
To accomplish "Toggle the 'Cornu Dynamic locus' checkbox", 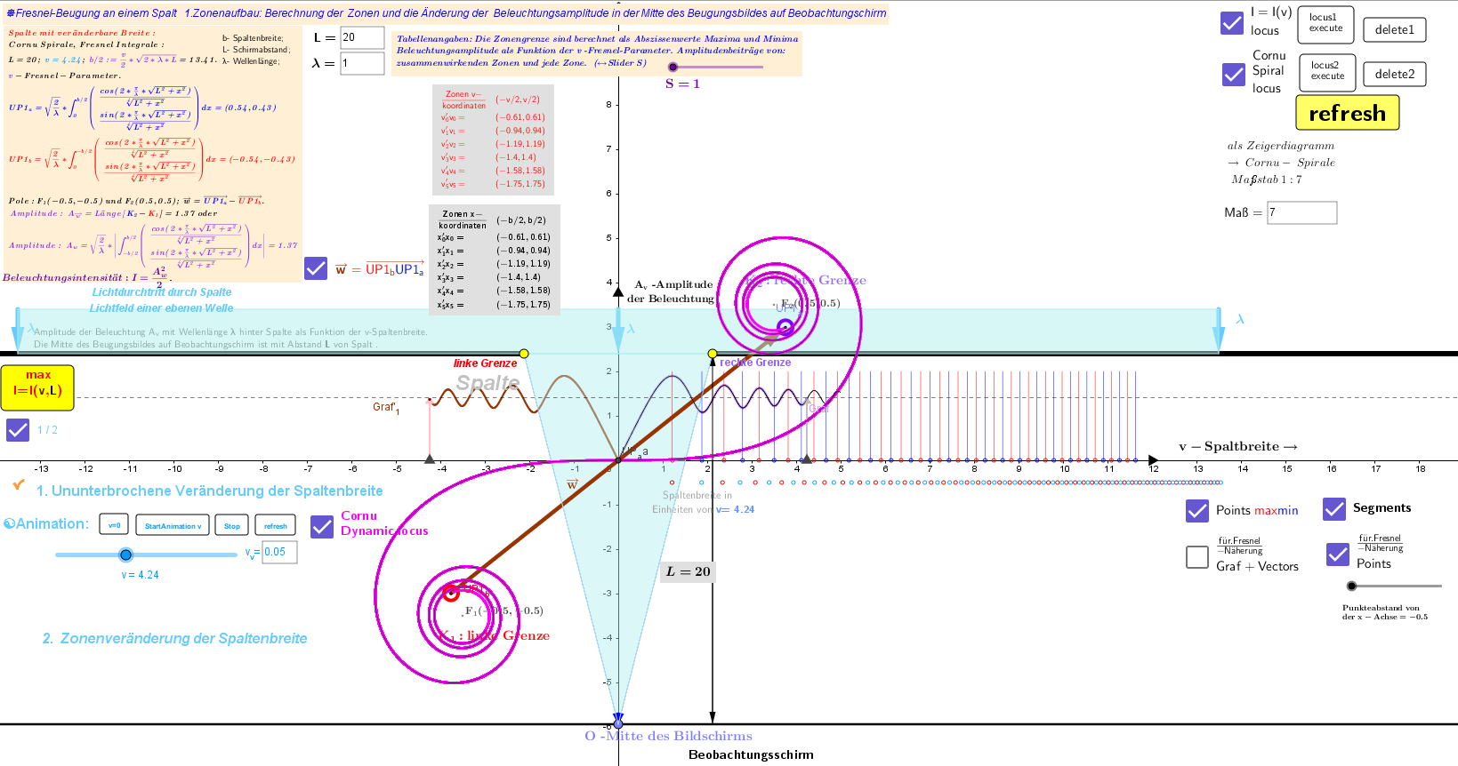I will [x=322, y=527].
